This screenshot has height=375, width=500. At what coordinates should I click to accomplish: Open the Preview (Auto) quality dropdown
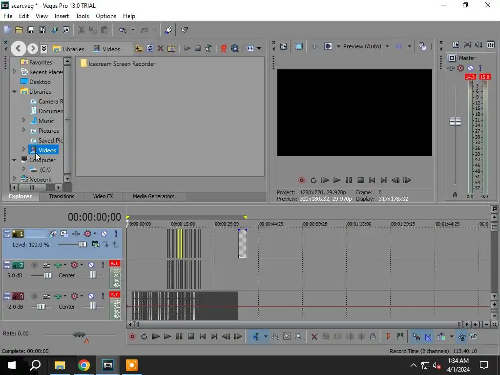pos(387,46)
